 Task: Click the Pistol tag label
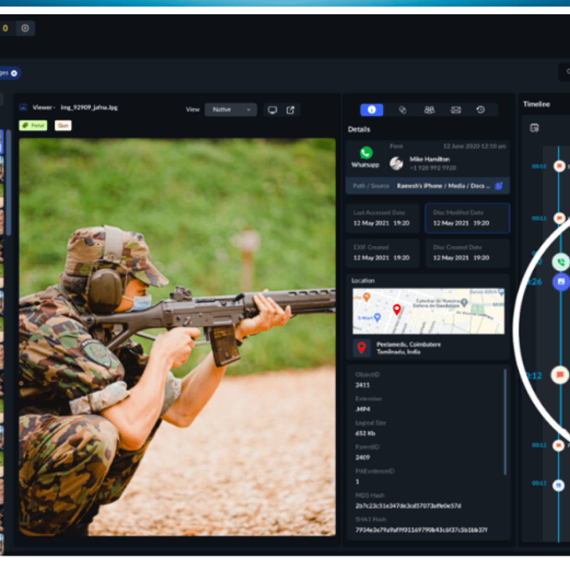tap(33, 125)
